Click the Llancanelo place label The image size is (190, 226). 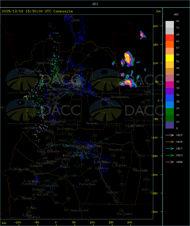(x=51, y=186)
